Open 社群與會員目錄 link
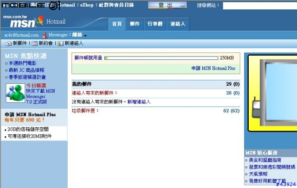The width and height of the screenshot is (297, 188). coord(116,5)
